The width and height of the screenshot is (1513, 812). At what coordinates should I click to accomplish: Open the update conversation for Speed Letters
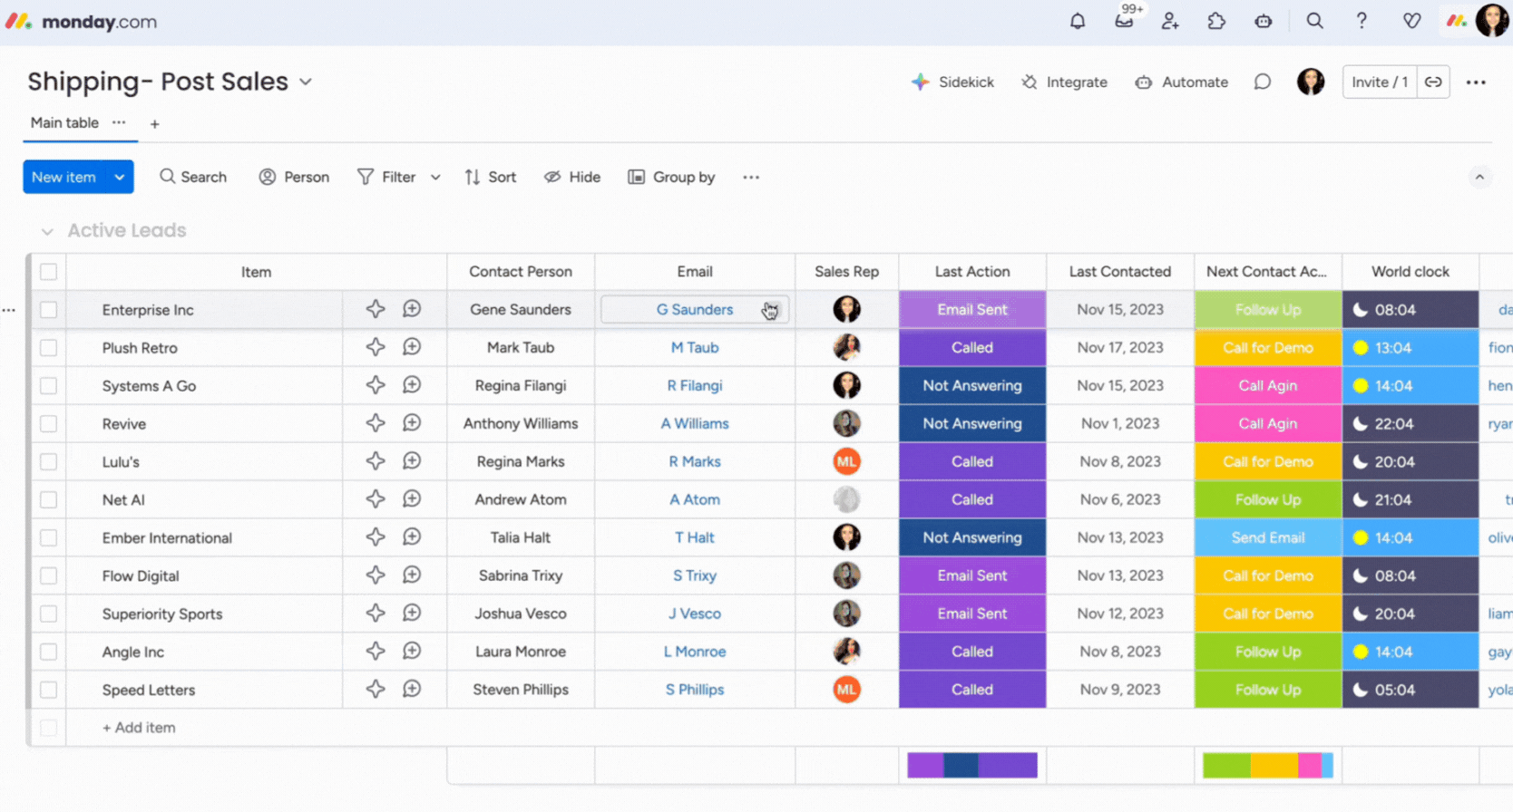412,690
